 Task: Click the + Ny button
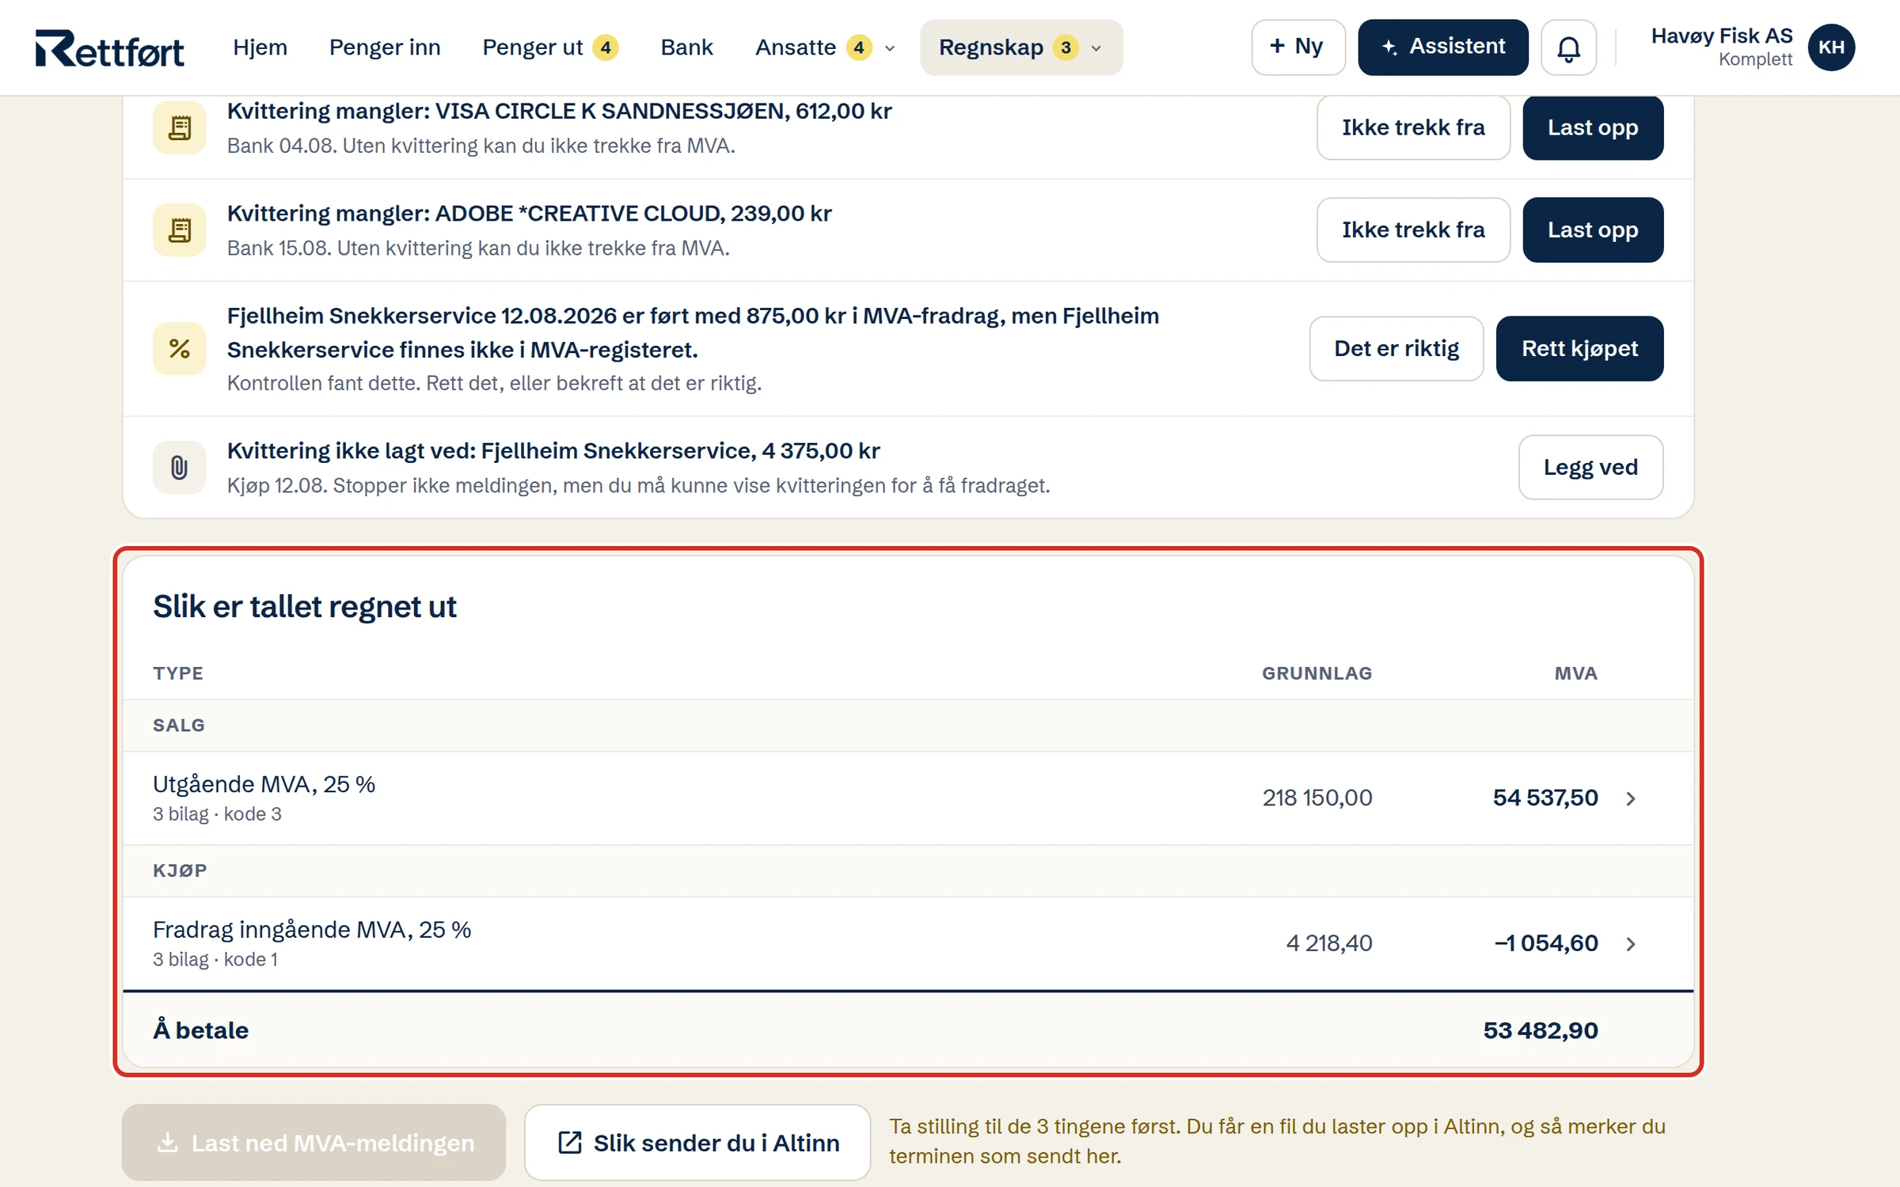(x=1298, y=47)
